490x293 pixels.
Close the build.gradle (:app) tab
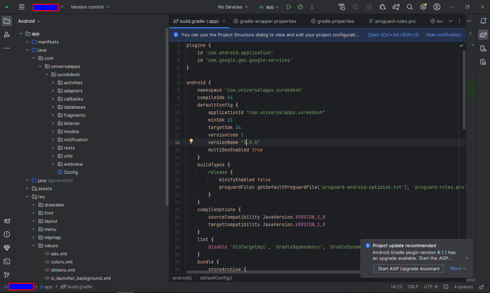click(224, 21)
